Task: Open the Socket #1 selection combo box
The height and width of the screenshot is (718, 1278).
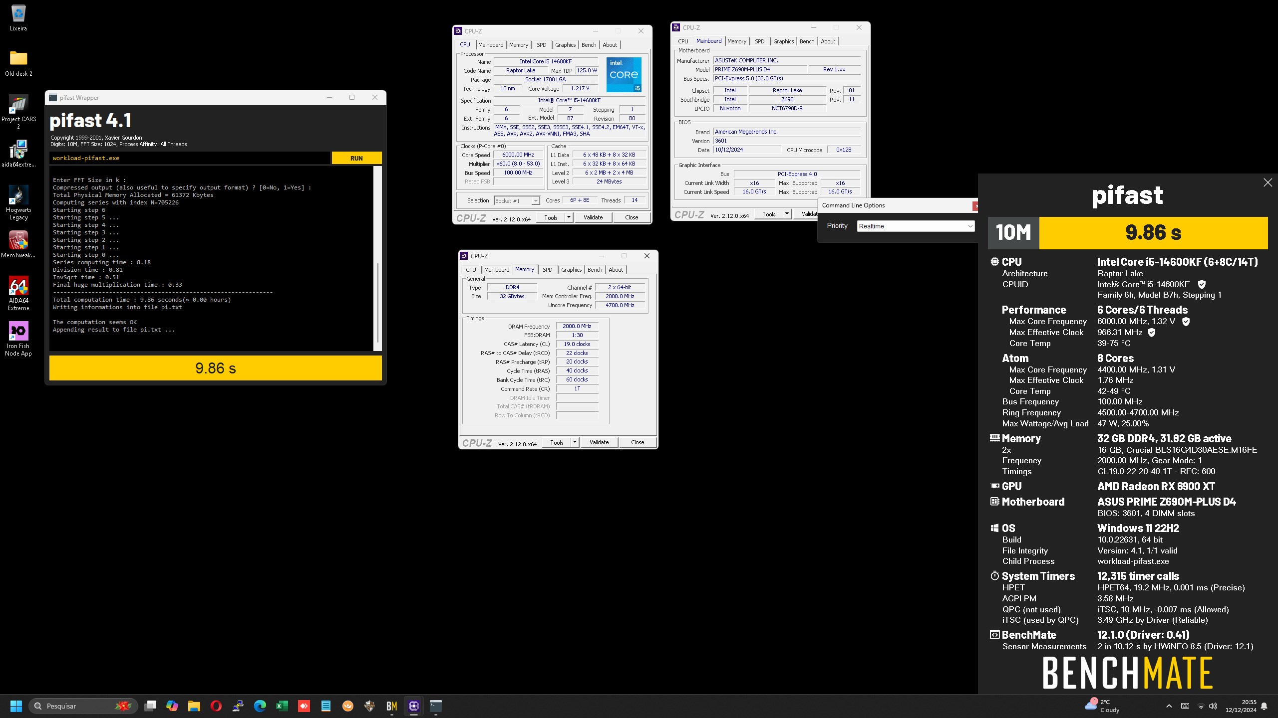Action: pyautogui.click(x=517, y=200)
